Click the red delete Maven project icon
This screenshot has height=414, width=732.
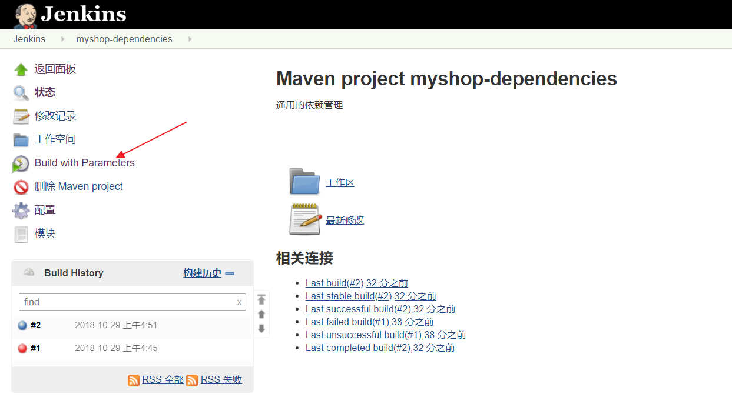coord(21,187)
